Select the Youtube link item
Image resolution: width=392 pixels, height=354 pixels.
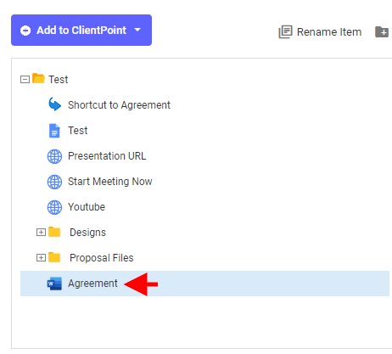[87, 207]
